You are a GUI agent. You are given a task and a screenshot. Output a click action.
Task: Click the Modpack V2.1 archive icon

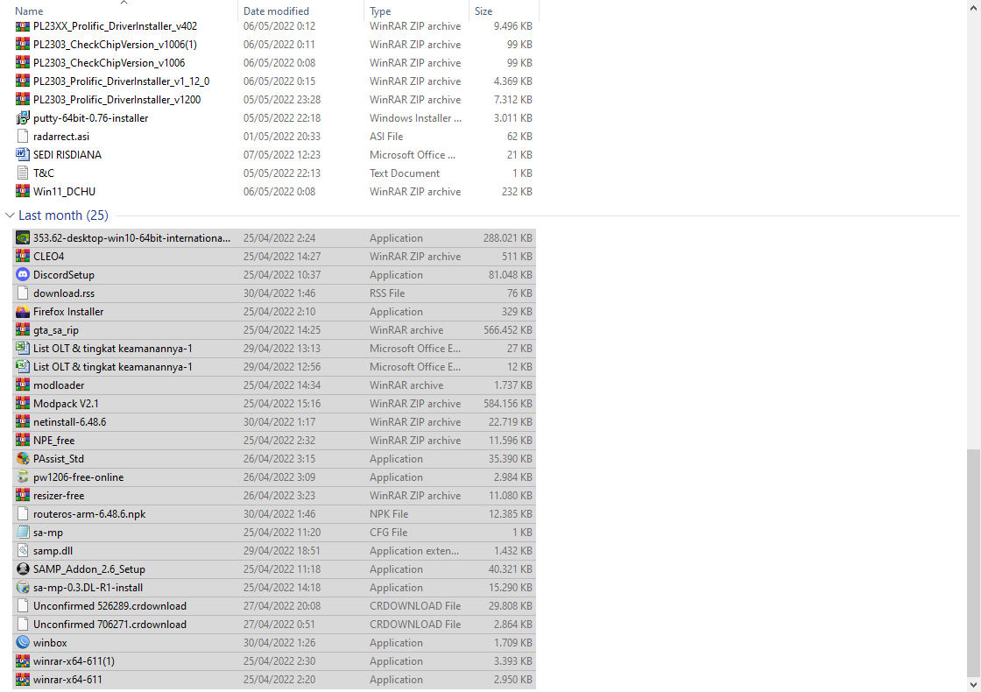pos(23,404)
